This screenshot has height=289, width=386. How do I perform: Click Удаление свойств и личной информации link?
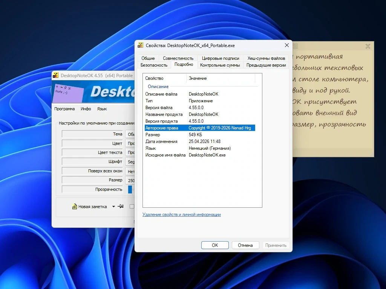[181, 214]
